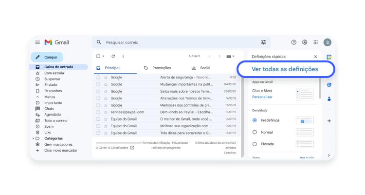Go to the newer messages arrow
Image resolution: width=365 pixels, height=195 pixels.
tap(210, 56)
